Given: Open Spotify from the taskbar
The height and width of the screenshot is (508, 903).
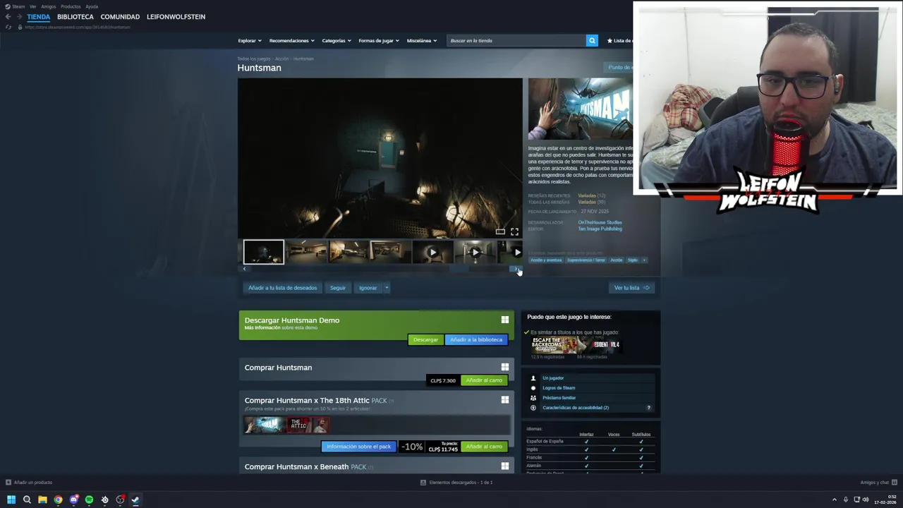Looking at the screenshot, I should point(89,500).
